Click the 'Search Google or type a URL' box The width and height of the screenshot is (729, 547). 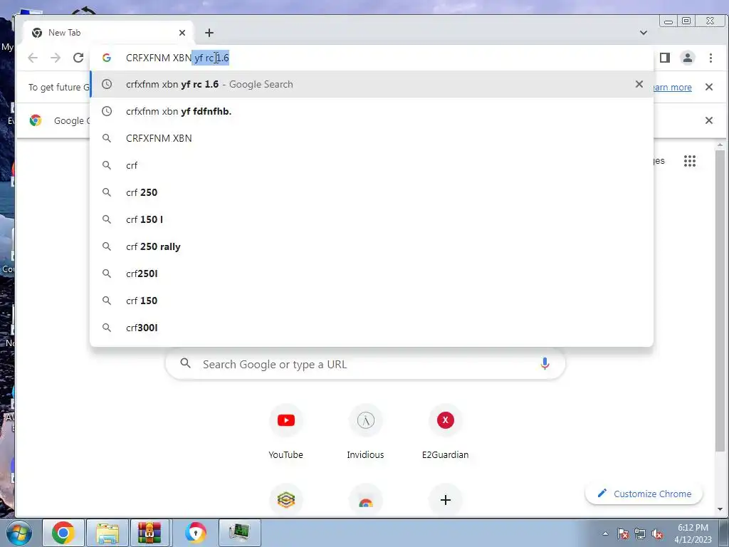click(365, 364)
